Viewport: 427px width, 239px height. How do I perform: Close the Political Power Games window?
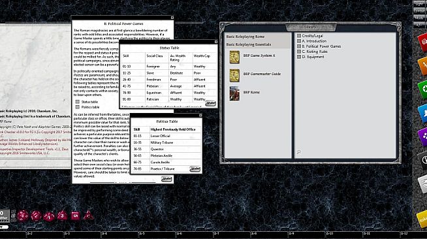click(172, 18)
